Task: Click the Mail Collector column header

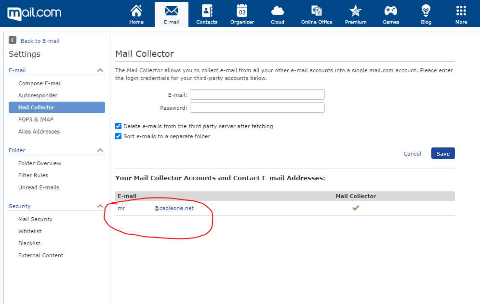Action: tap(355, 196)
